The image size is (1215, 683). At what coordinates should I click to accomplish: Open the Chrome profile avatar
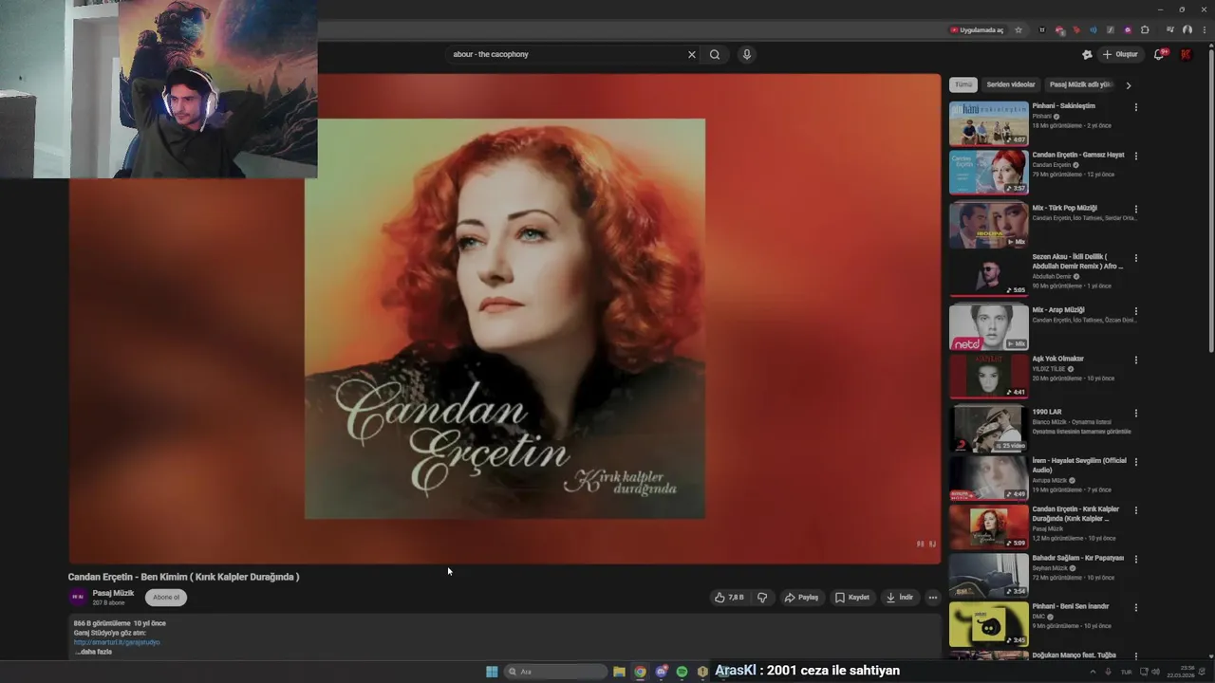pyautogui.click(x=1187, y=29)
